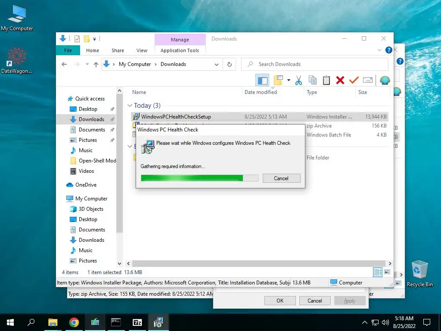Screen dimensions: 441x331
Task: Open Documents under Quick access
Action: [92, 130]
